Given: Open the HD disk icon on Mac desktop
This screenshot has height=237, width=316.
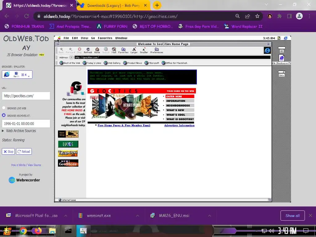Looking at the screenshot, I should (x=281, y=49).
